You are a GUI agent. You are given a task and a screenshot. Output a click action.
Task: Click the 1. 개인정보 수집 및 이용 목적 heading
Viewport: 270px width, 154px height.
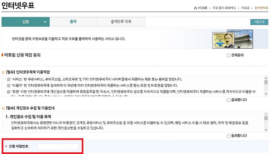[x=28, y=117]
